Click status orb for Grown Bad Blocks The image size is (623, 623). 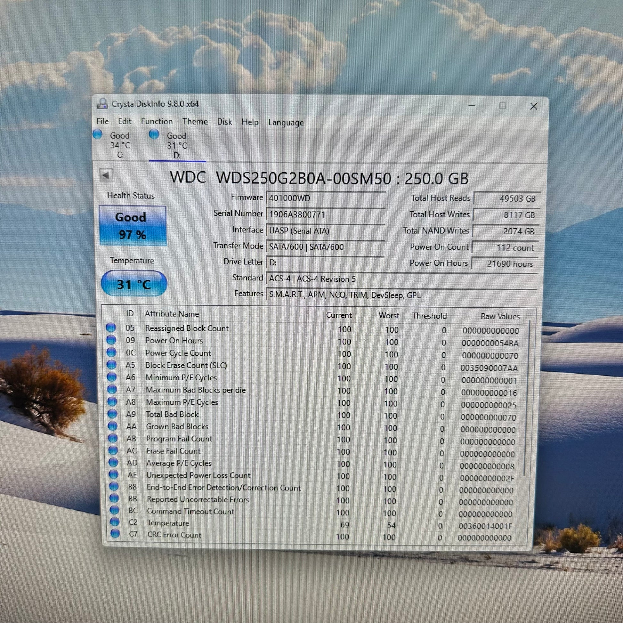pos(113,426)
